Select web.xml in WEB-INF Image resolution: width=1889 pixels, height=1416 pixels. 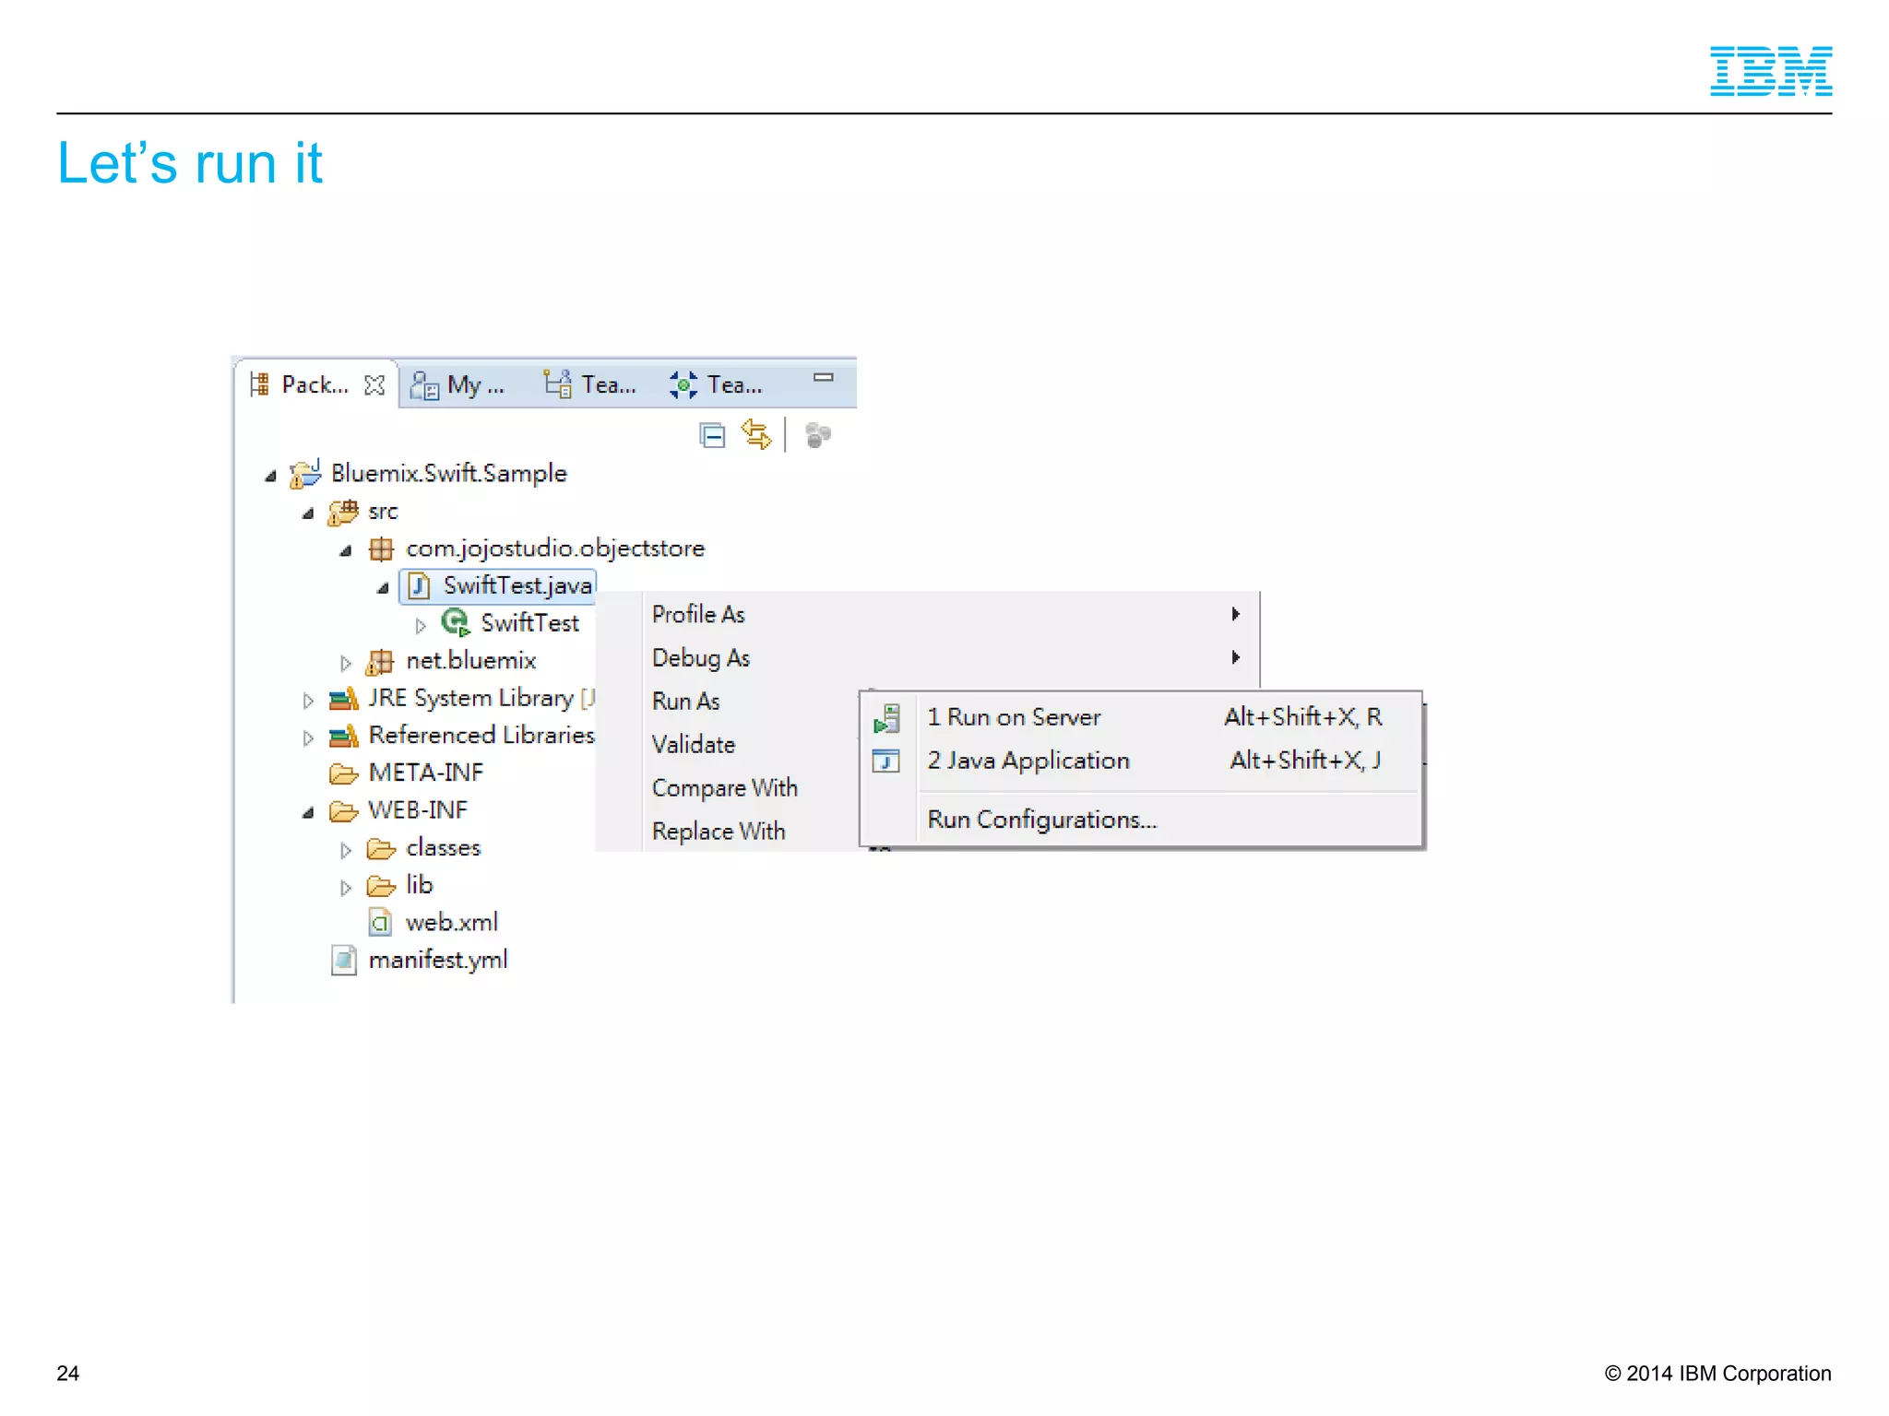pyautogui.click(x=452, y=923)
